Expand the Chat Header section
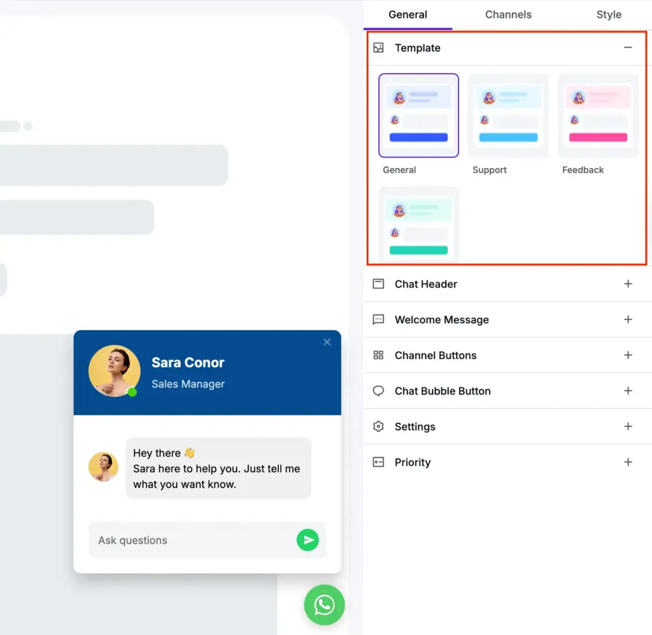Viewport: 652px width, 635px height. point(628,284)
